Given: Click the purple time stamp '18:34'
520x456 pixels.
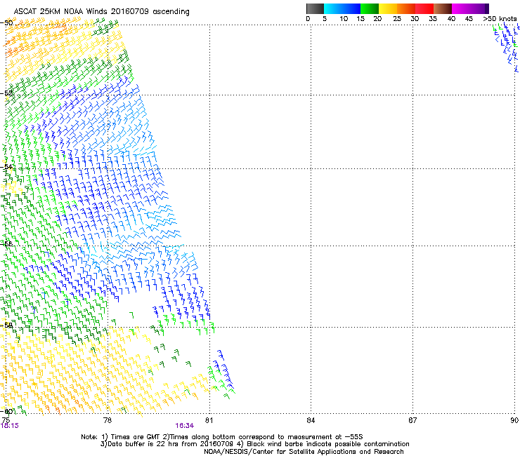Looking at the screenshot, I should click(x=185, y=426).
